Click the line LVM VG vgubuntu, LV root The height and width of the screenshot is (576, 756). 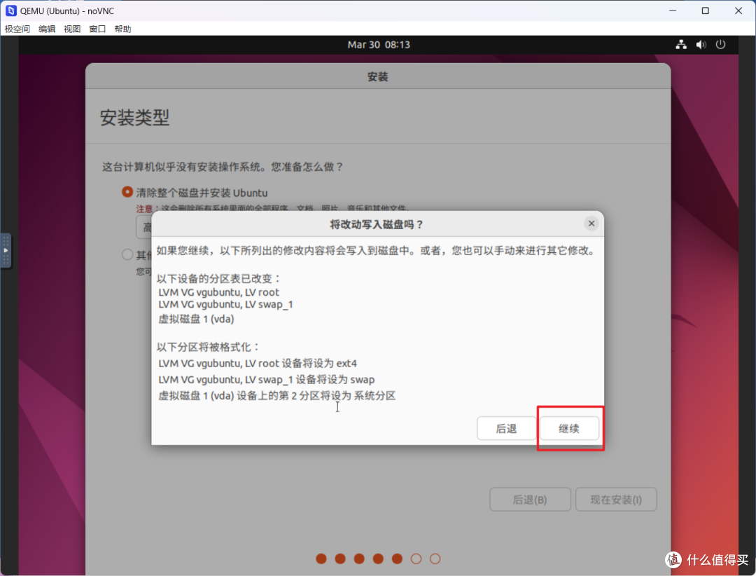point(219,292)
